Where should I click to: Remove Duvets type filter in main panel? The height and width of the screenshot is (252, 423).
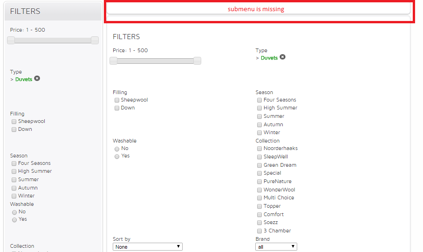click(282, 57)
